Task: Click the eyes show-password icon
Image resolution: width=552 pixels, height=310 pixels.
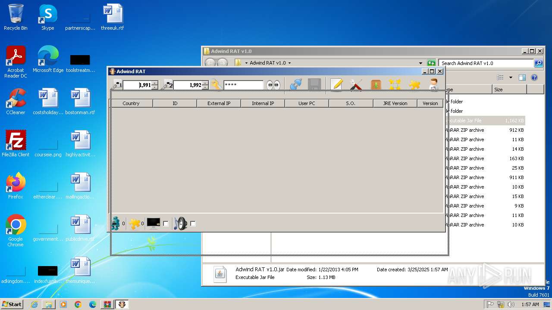Action: pos(273,85)
